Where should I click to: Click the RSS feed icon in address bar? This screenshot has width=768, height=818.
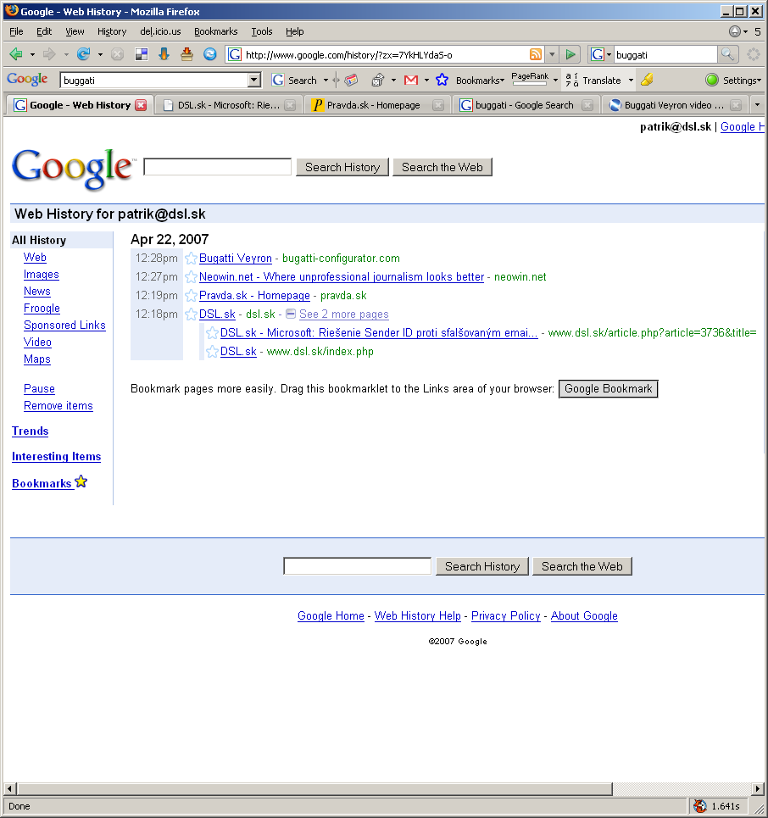coord(535,54)
